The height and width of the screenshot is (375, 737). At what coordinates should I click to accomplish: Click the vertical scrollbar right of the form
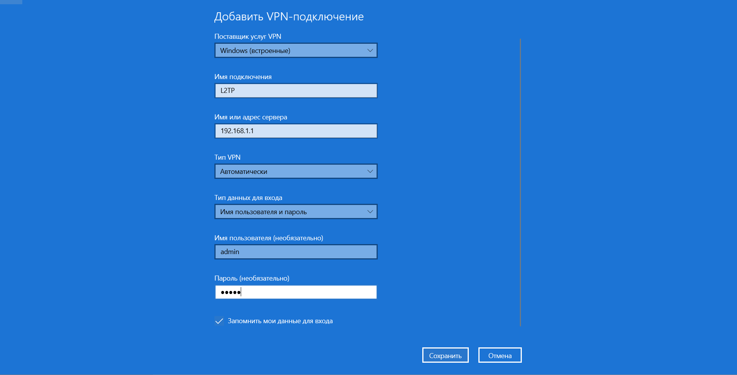[x=520, y=182]
